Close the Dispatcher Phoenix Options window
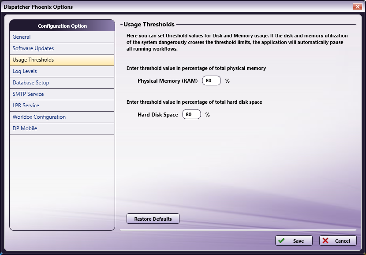The image size is (366, 255). pos(357,7)
